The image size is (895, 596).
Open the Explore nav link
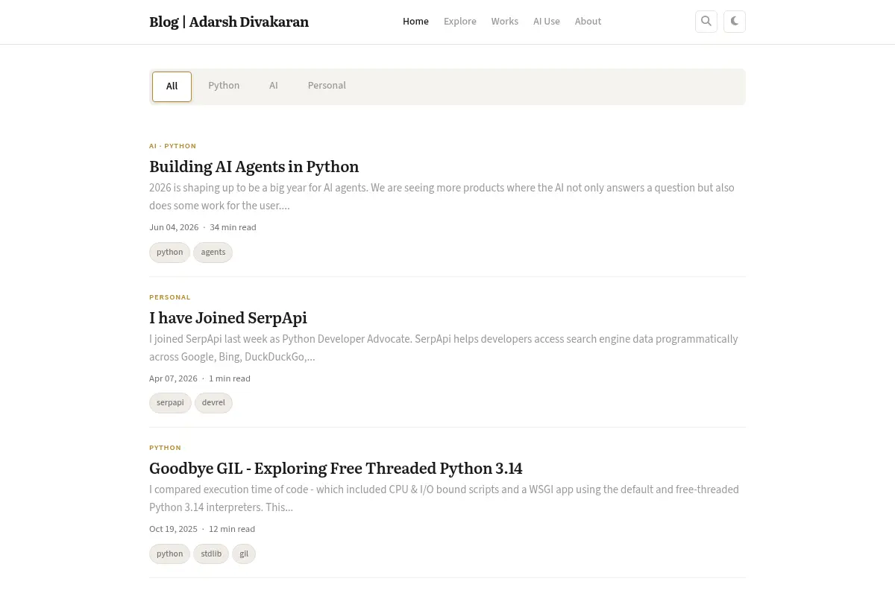coord(460,22)
